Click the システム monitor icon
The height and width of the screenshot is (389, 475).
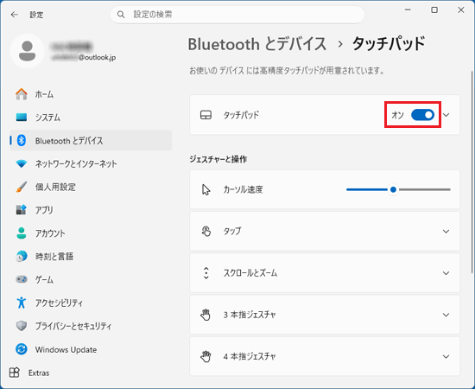(22, 118)
